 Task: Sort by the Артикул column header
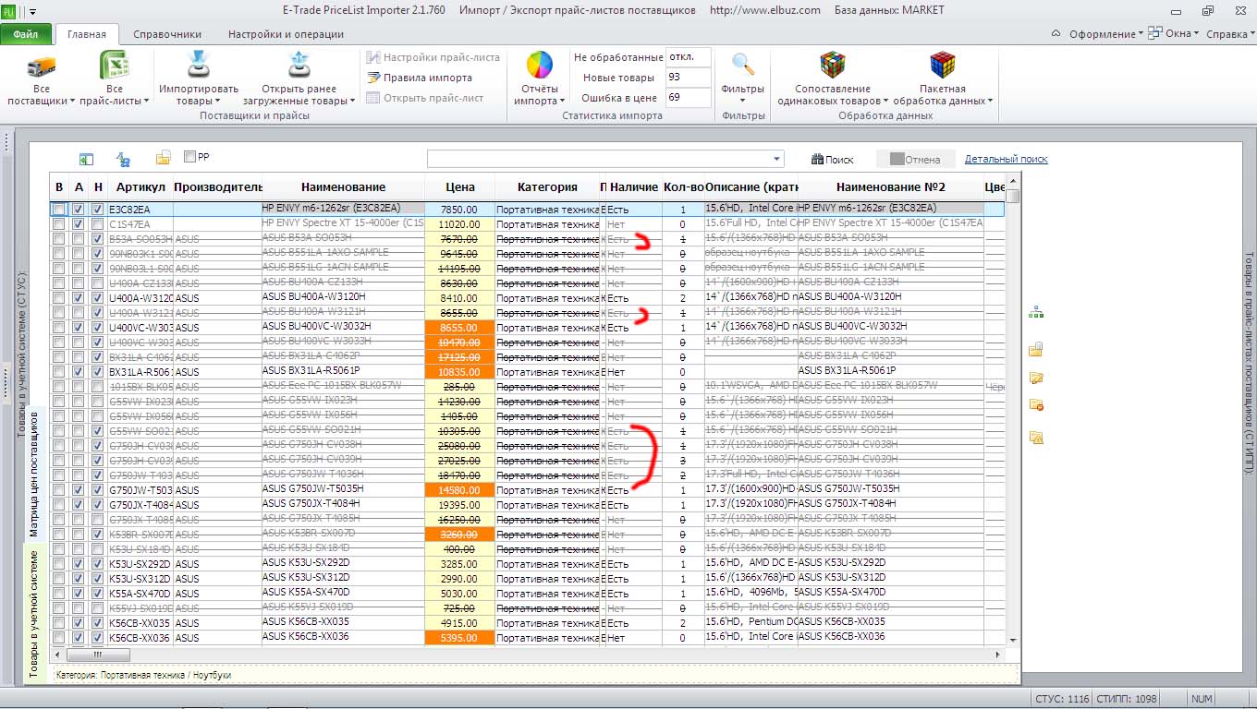(140, 186)
